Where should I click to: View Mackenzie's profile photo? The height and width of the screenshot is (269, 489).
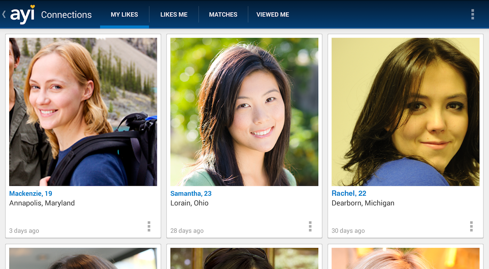83,112
